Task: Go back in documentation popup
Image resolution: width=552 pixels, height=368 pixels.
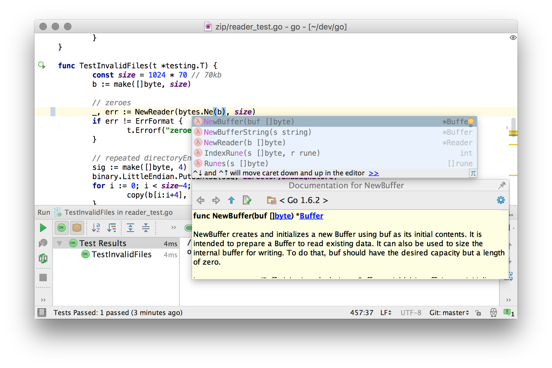Action: point(200,201)
